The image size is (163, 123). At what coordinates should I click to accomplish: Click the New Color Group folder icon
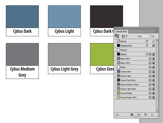click(139, 115)
